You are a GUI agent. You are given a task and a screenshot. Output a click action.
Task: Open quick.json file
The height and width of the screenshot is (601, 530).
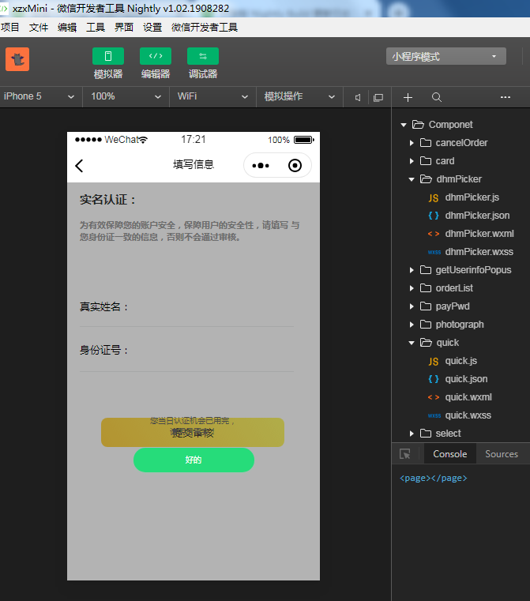pos(460,379)
